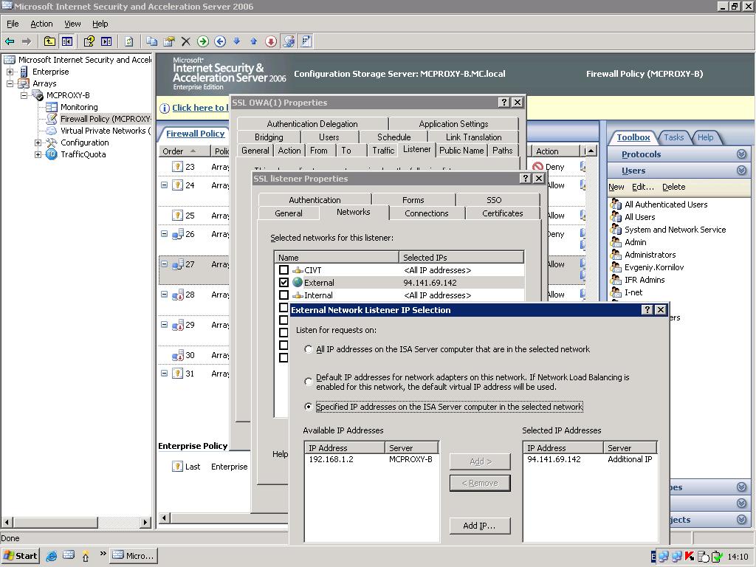Click the Copy toolbar icon
Screen dimensions: 756x567
[151, 41]
